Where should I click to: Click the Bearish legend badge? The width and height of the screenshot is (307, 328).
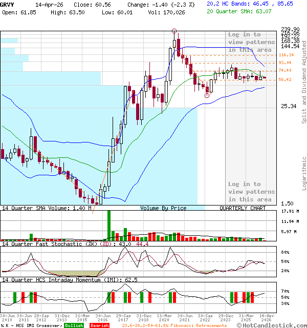98,325
